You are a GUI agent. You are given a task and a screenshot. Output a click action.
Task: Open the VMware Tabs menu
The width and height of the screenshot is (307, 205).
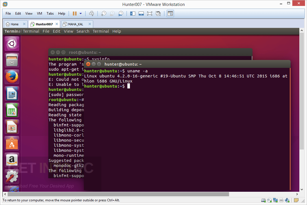(x=50, y=14)
